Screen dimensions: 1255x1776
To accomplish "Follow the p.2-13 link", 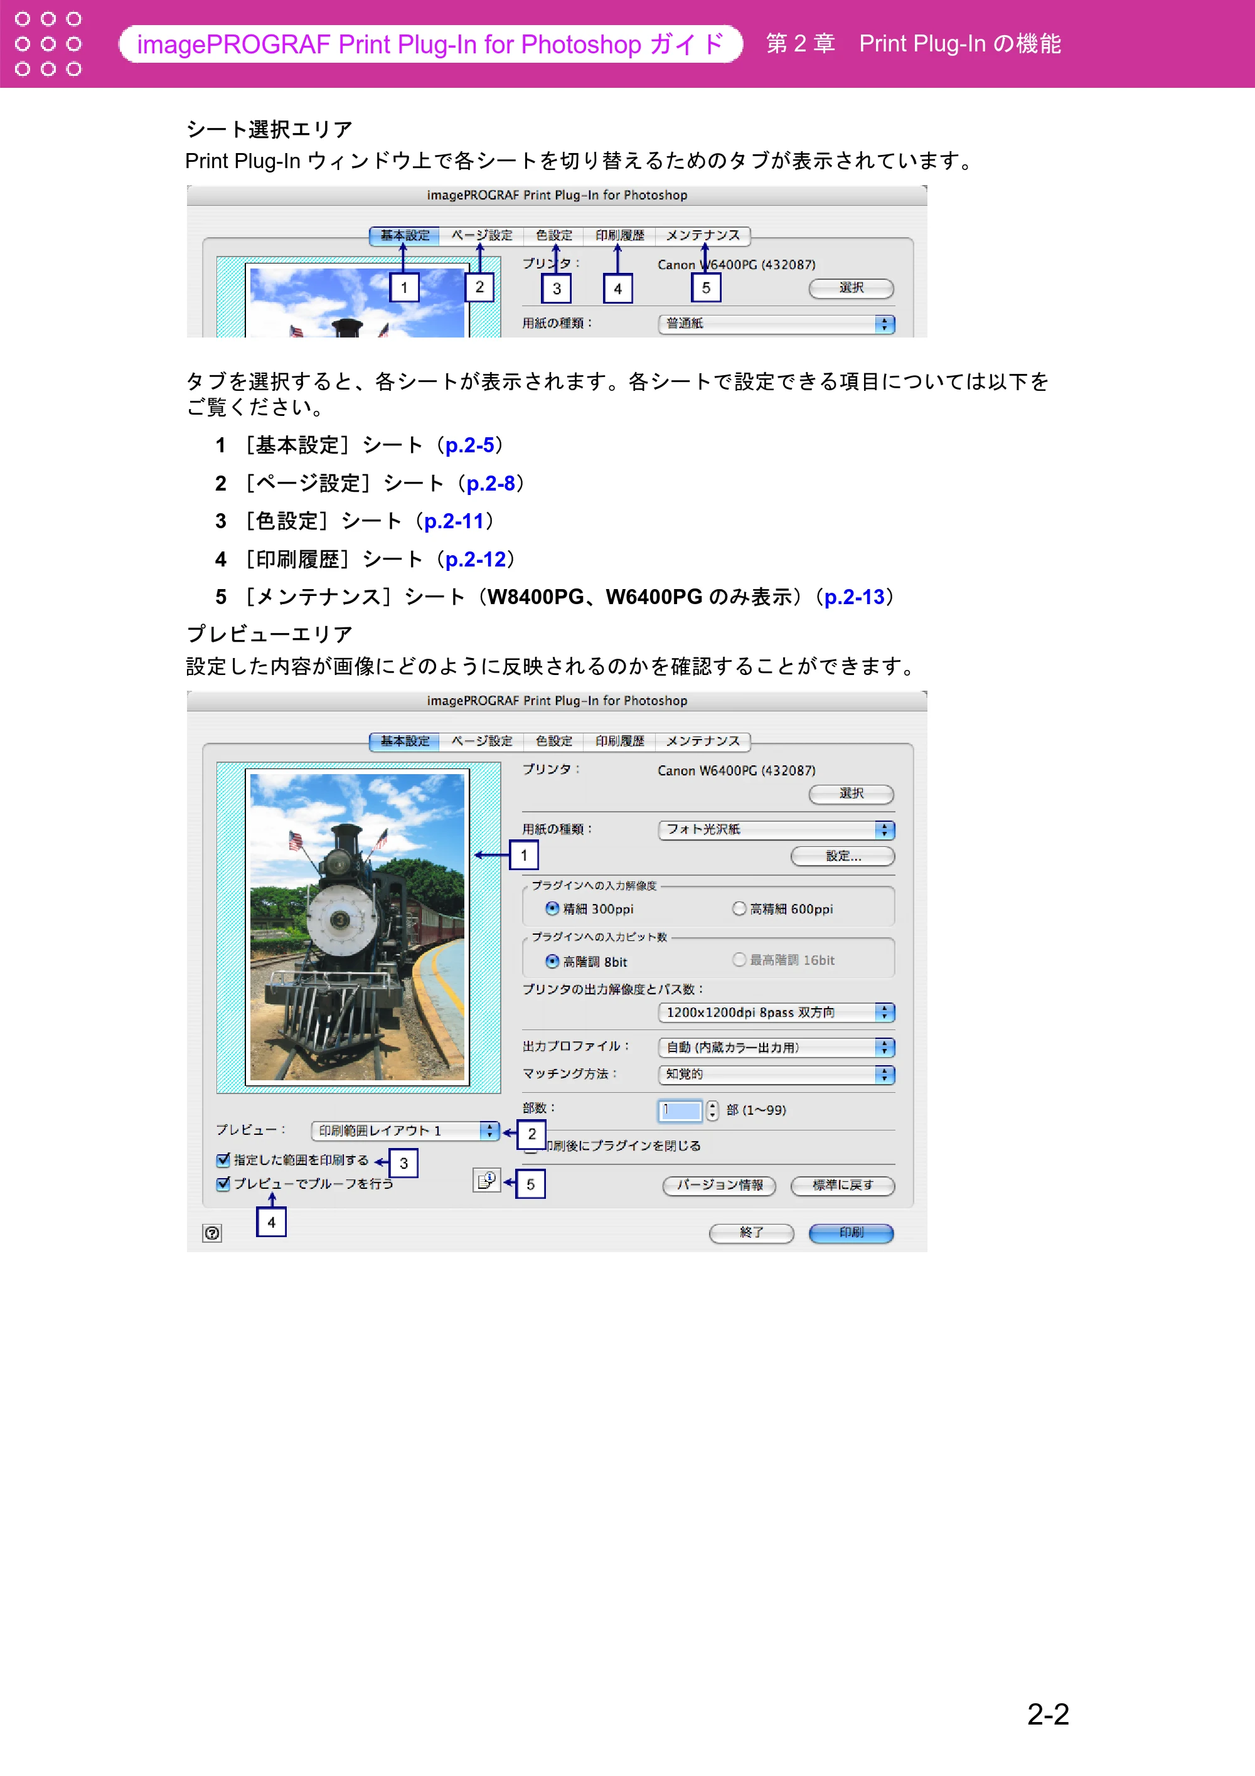I will pyautogui.click(x=854, y=597).
